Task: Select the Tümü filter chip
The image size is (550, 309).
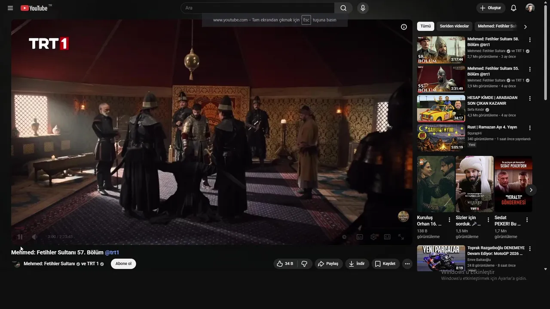Action: coord(425,26)
